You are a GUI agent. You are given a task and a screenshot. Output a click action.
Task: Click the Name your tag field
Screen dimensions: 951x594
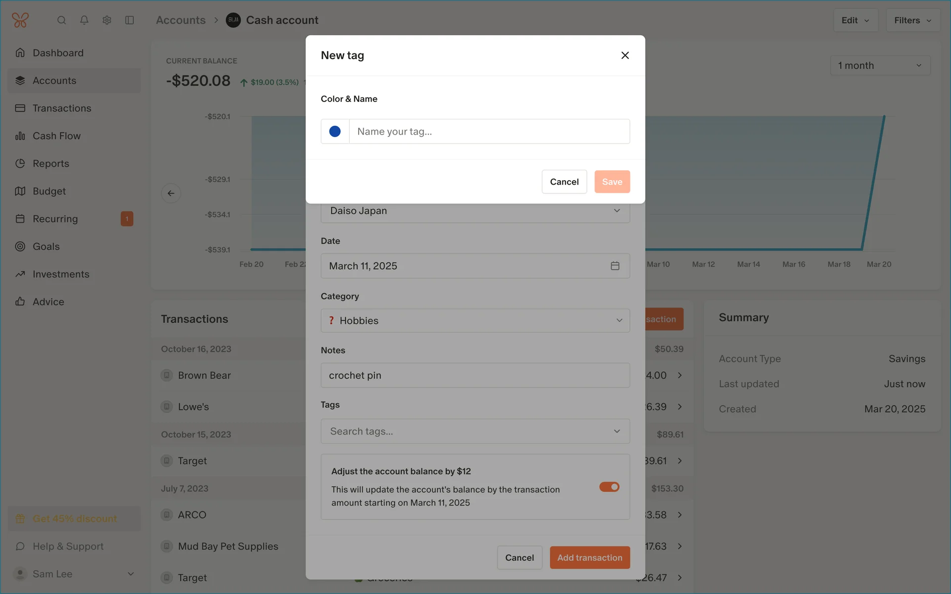coord(489,132)
